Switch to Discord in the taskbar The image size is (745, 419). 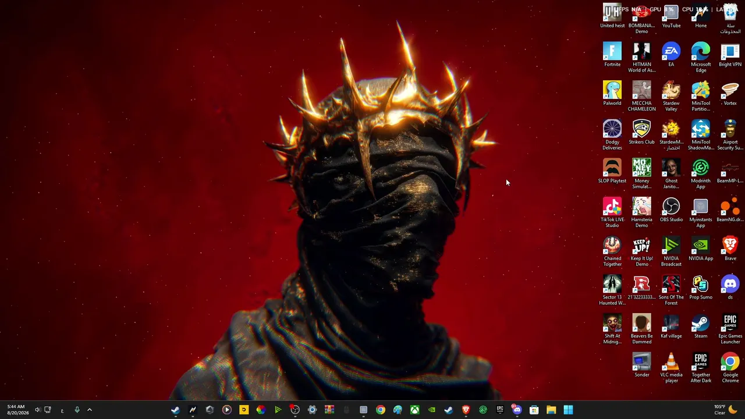pos(517,410)
